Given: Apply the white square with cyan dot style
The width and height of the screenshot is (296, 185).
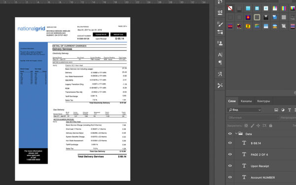Looking at the screenshot, I should click(266, 8).
